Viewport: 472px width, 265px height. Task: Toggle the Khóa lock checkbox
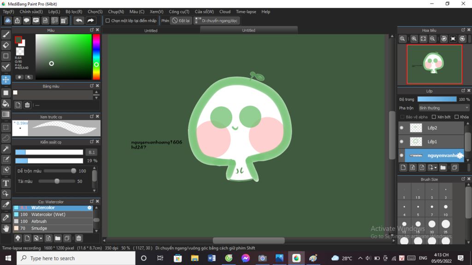(457, 117)
